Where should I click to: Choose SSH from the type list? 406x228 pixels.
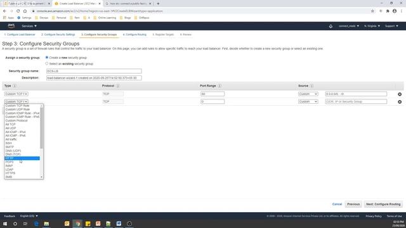click(22, 143)
